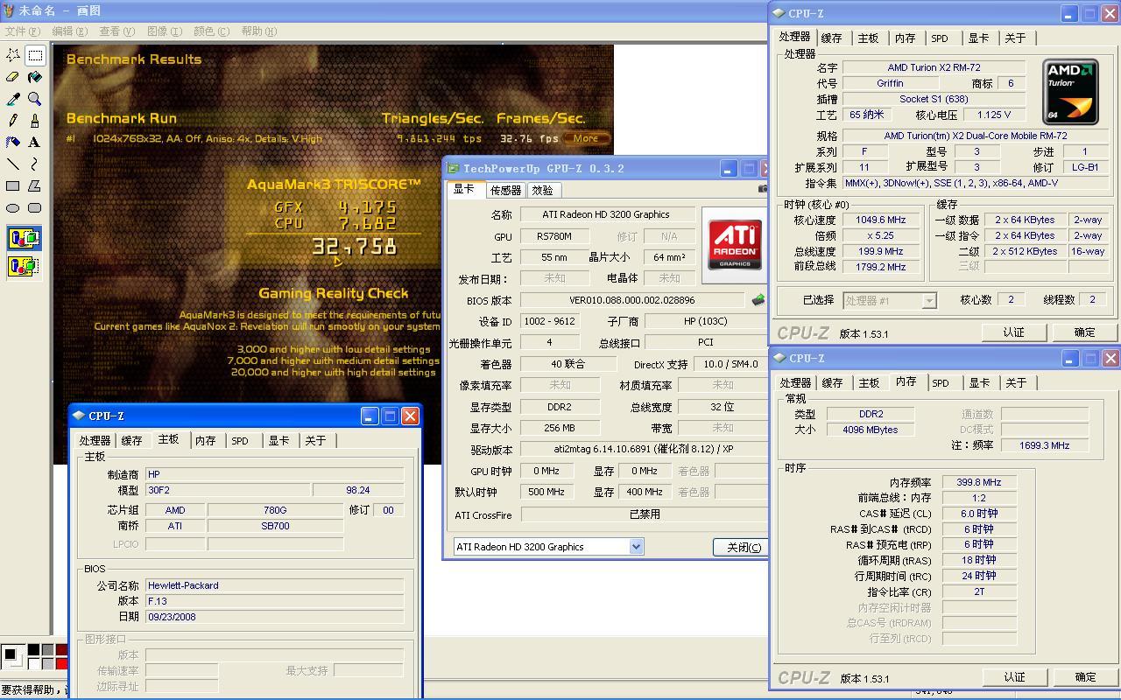Image resolution: width=1121 pixels, height=700 pixels.
Task: Click the GPU-Z BIOS save chip icon
Action: click(758, 300)
